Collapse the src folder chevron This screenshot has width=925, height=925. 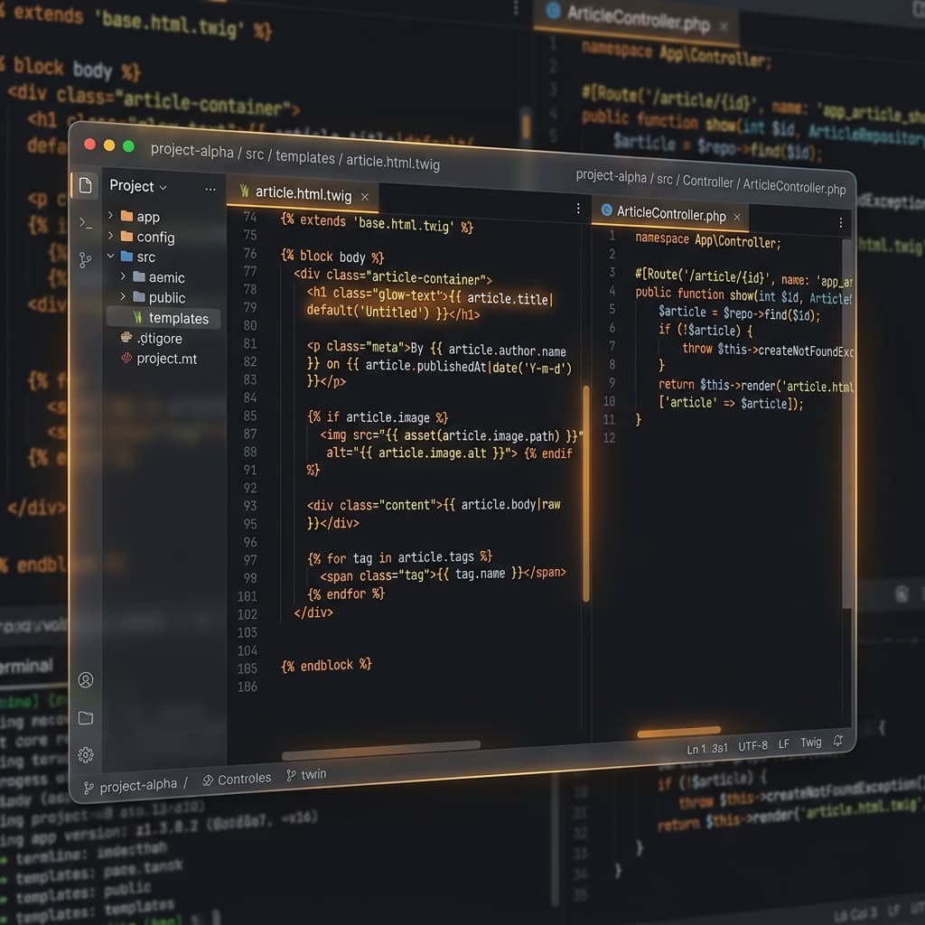click(x=110, y=256)
